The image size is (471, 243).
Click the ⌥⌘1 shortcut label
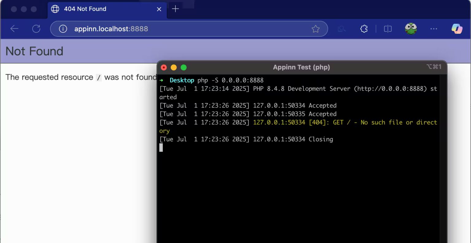434,66
